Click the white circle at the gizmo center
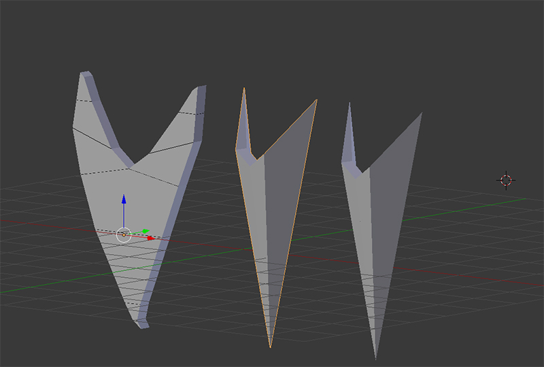Viewport: 544px width, 367px height. tap(124, 235)
